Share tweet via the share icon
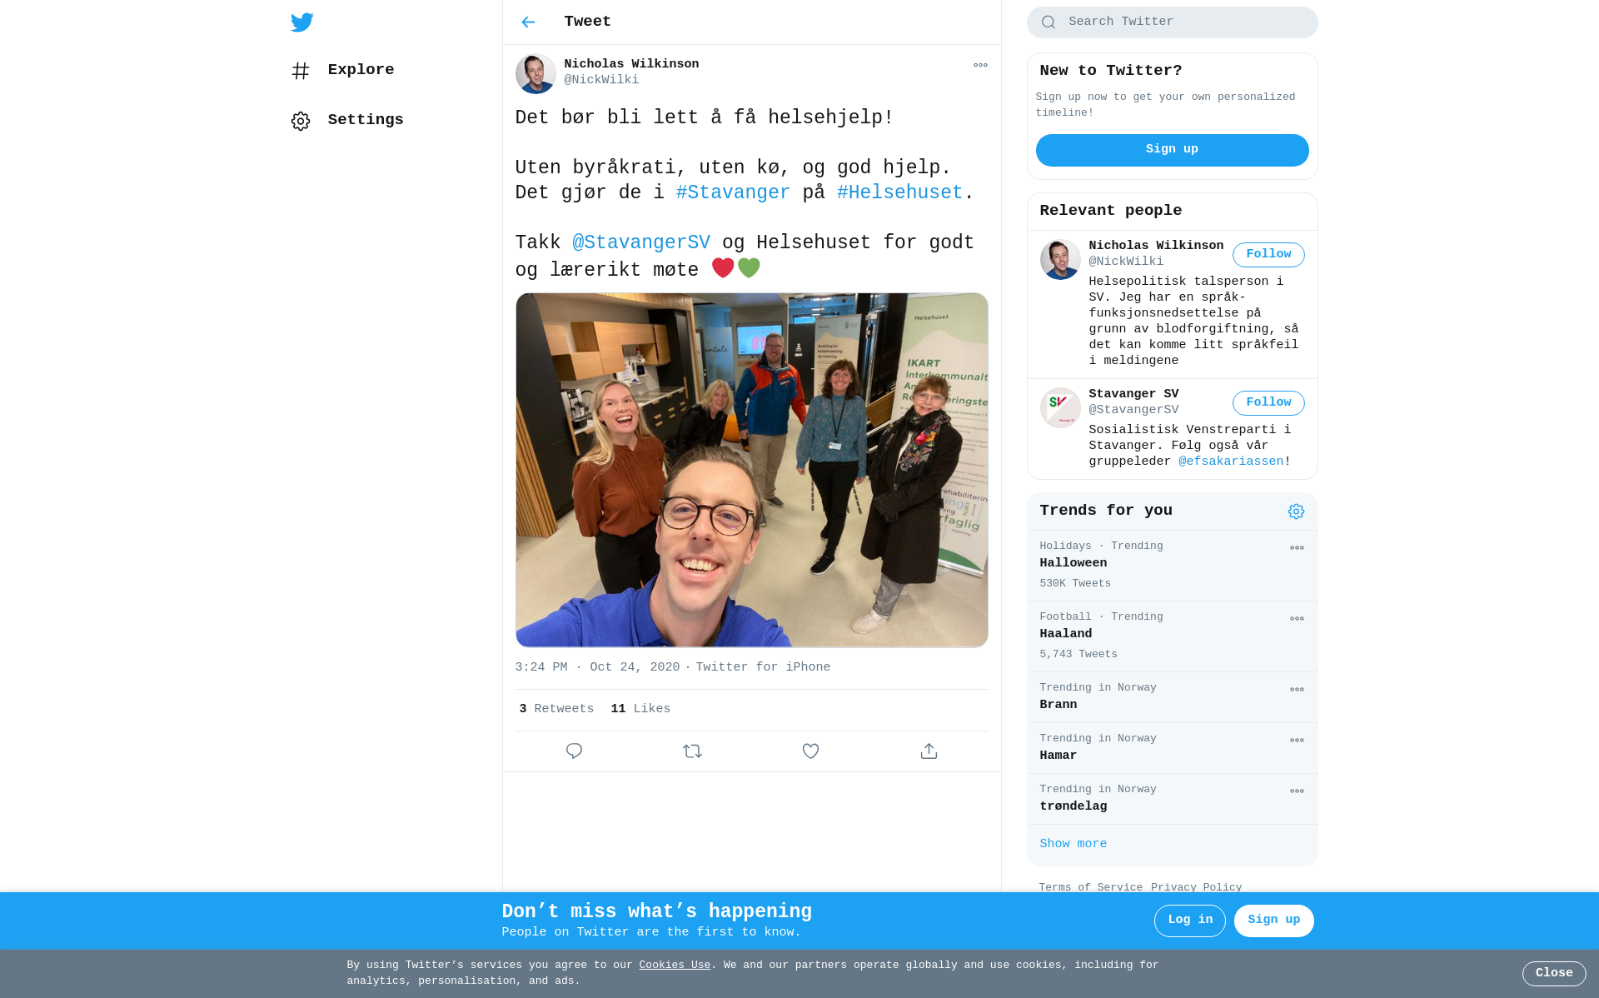Screen dimensions: 1599x998 point(929,751)
